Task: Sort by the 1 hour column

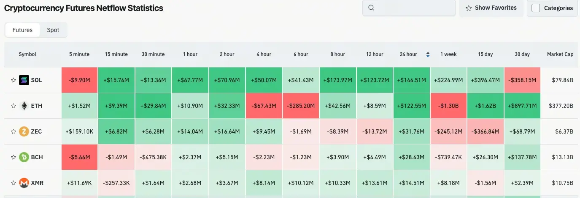Action: coord(190,54)
